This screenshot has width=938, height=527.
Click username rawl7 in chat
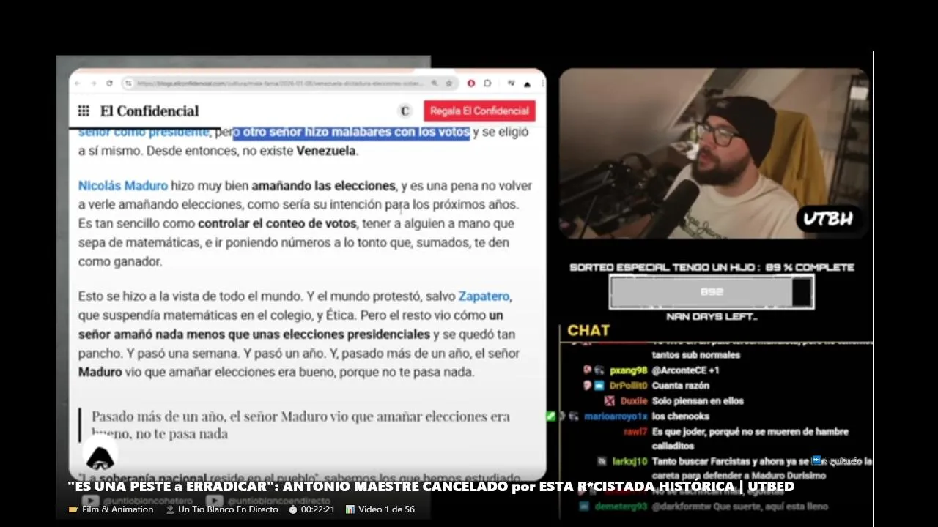[x=635, y=432]
